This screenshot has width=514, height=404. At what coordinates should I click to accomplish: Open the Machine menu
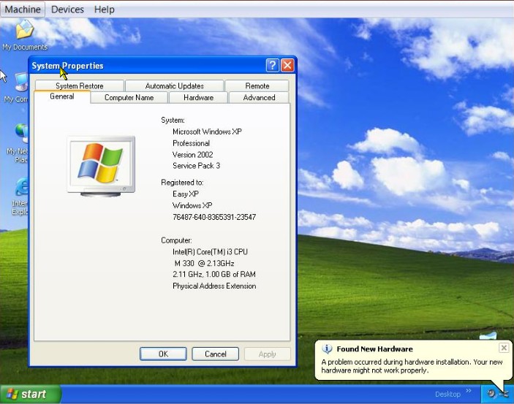click(23, 9)
